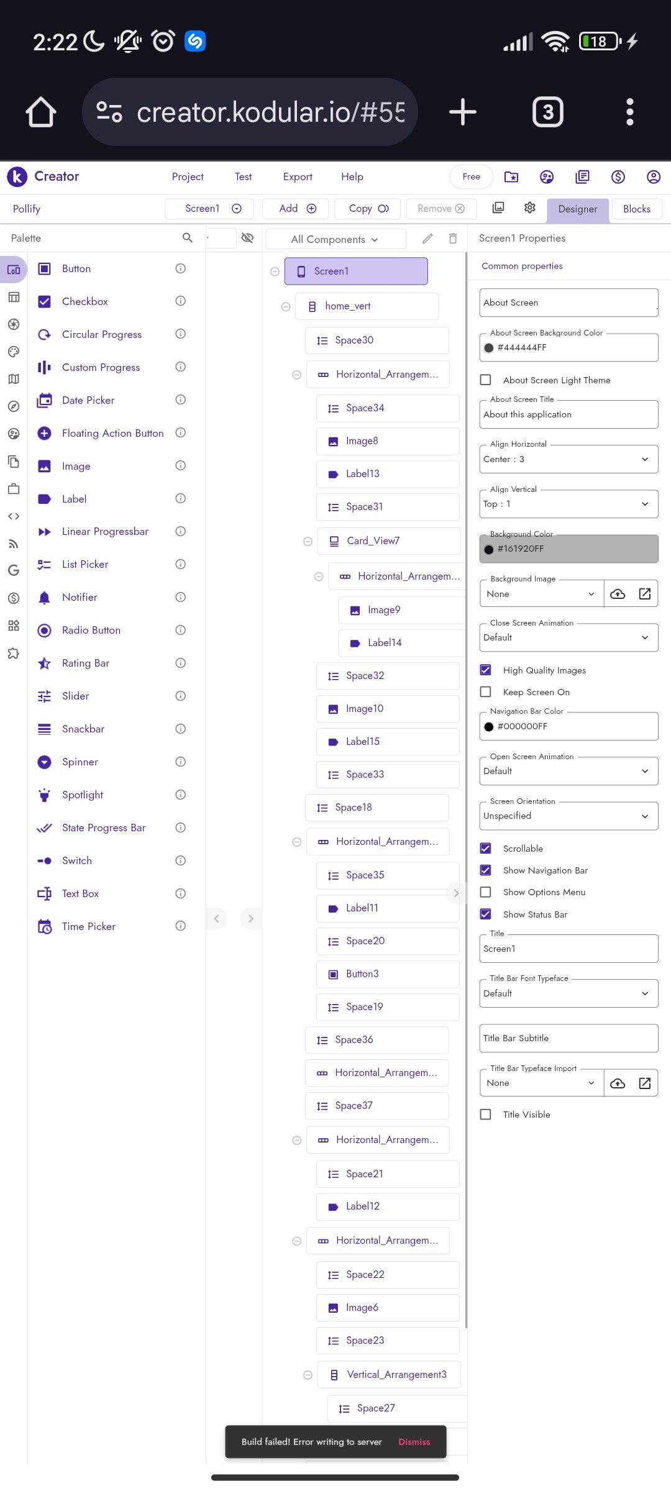Uncheck Show Navigation Bar checkbox

coord(486,870)
